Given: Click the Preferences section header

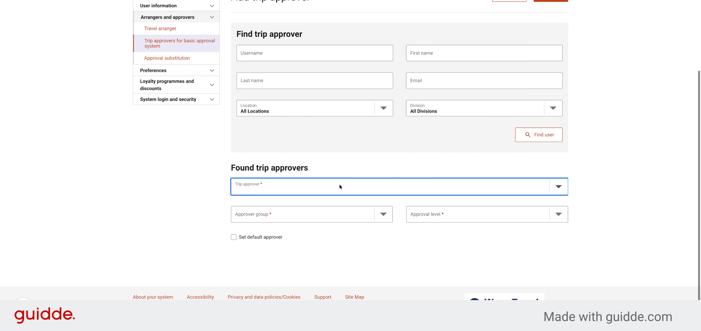Looking at the screenshot, I should 176,70.
